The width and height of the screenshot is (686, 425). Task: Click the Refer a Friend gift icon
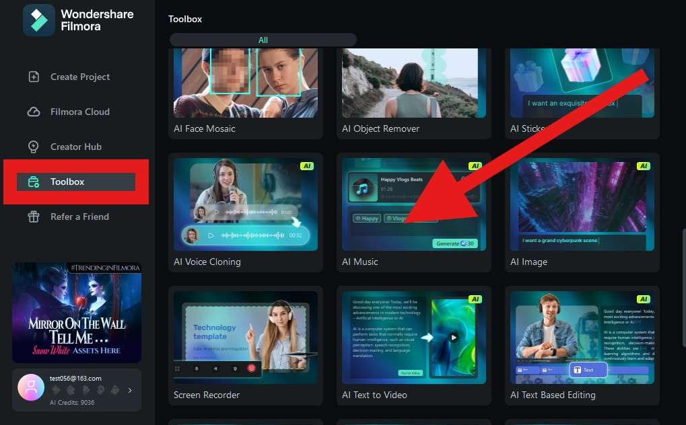point(34,217)
